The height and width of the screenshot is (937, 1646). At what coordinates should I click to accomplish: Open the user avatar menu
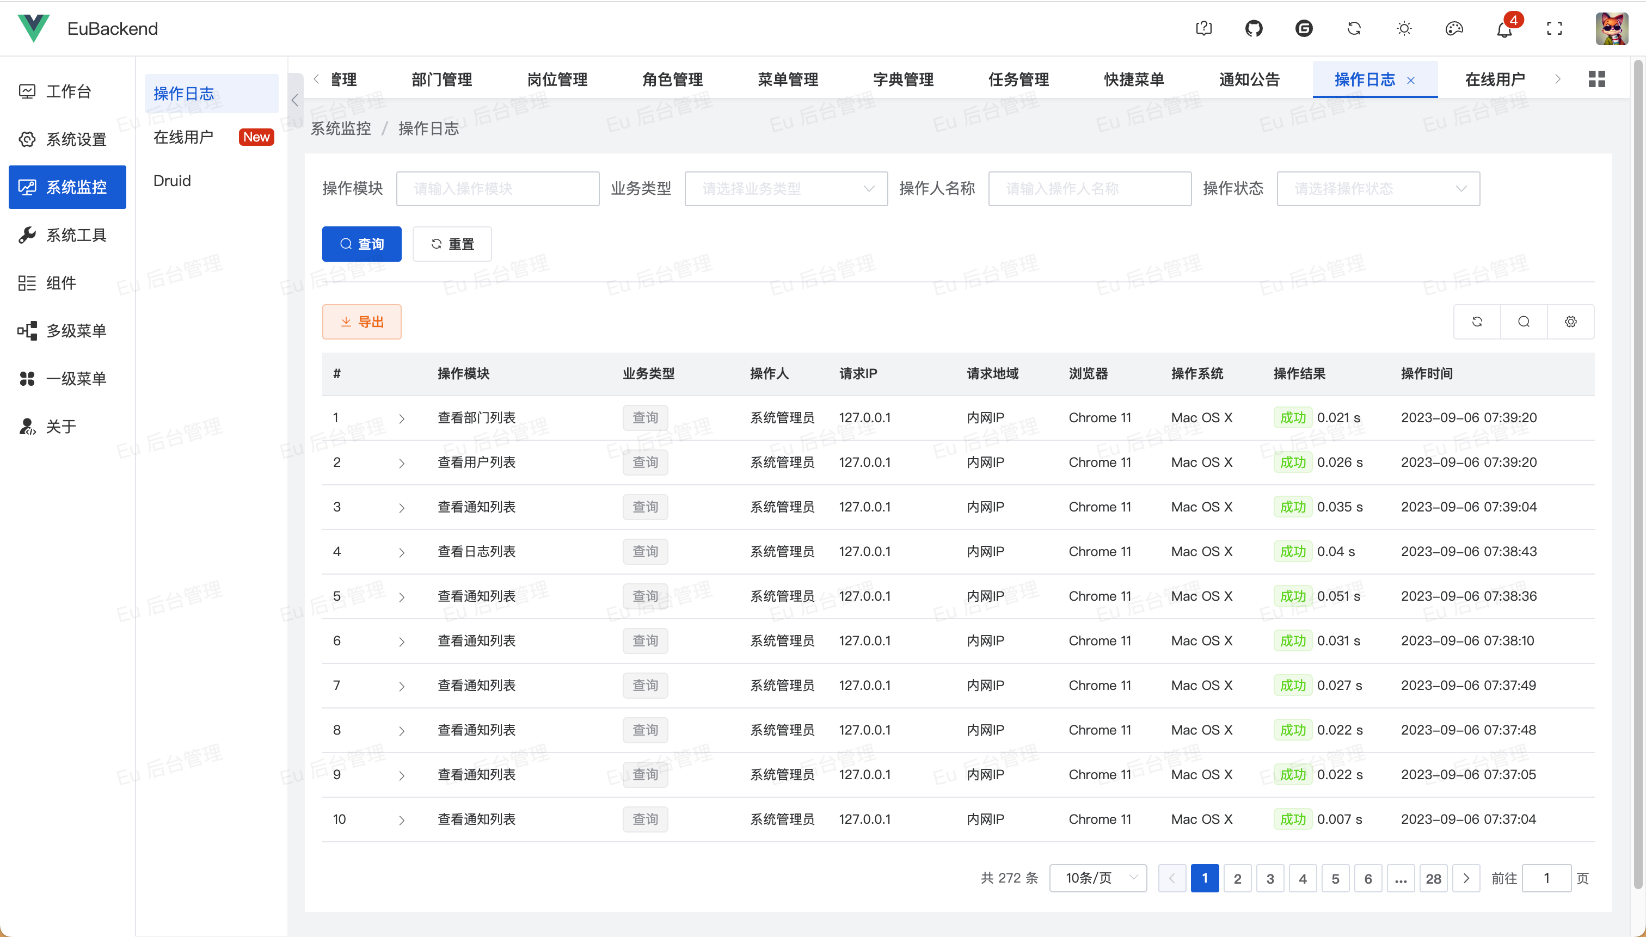click(1611, 28)
